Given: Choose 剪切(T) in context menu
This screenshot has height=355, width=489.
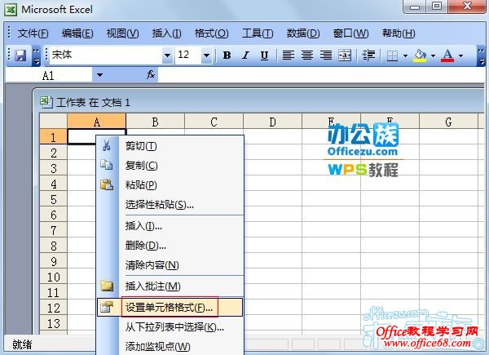Looking at the screenshot, I should (x=170, y=146).
